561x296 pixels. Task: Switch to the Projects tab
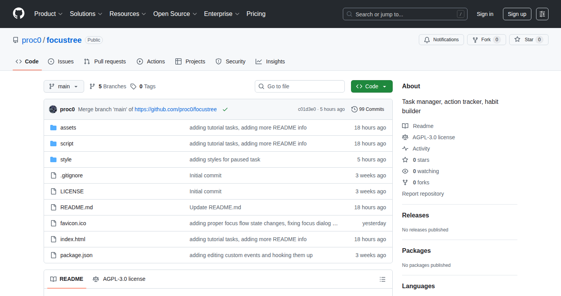pyautogui.click(x=190, y=61)
